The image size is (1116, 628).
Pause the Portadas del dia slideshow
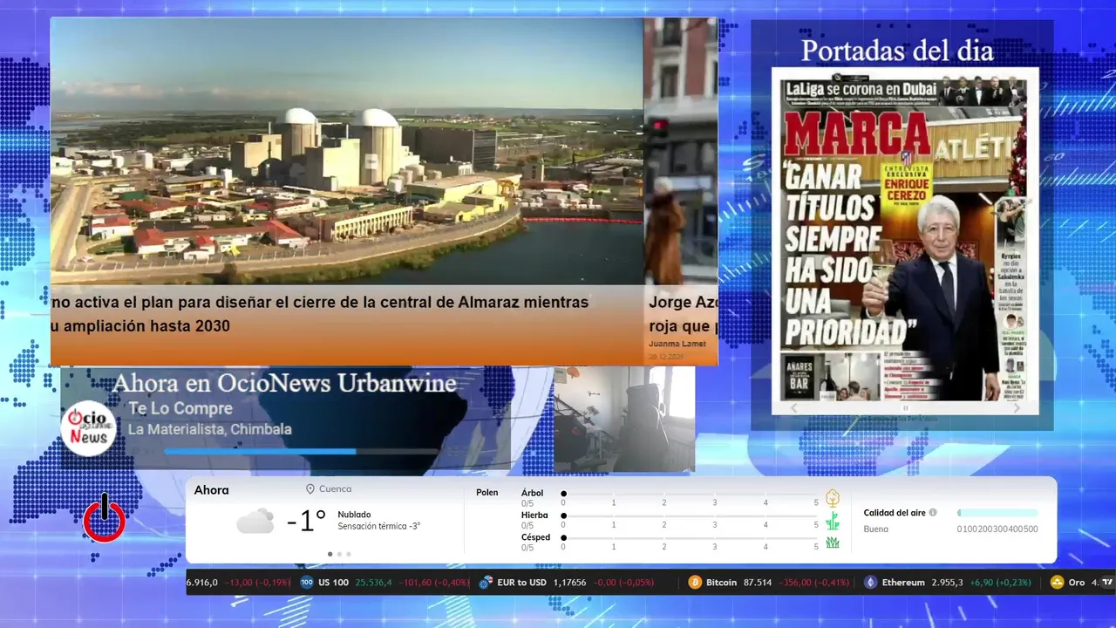pyautogui.click(x=905, y=407)
